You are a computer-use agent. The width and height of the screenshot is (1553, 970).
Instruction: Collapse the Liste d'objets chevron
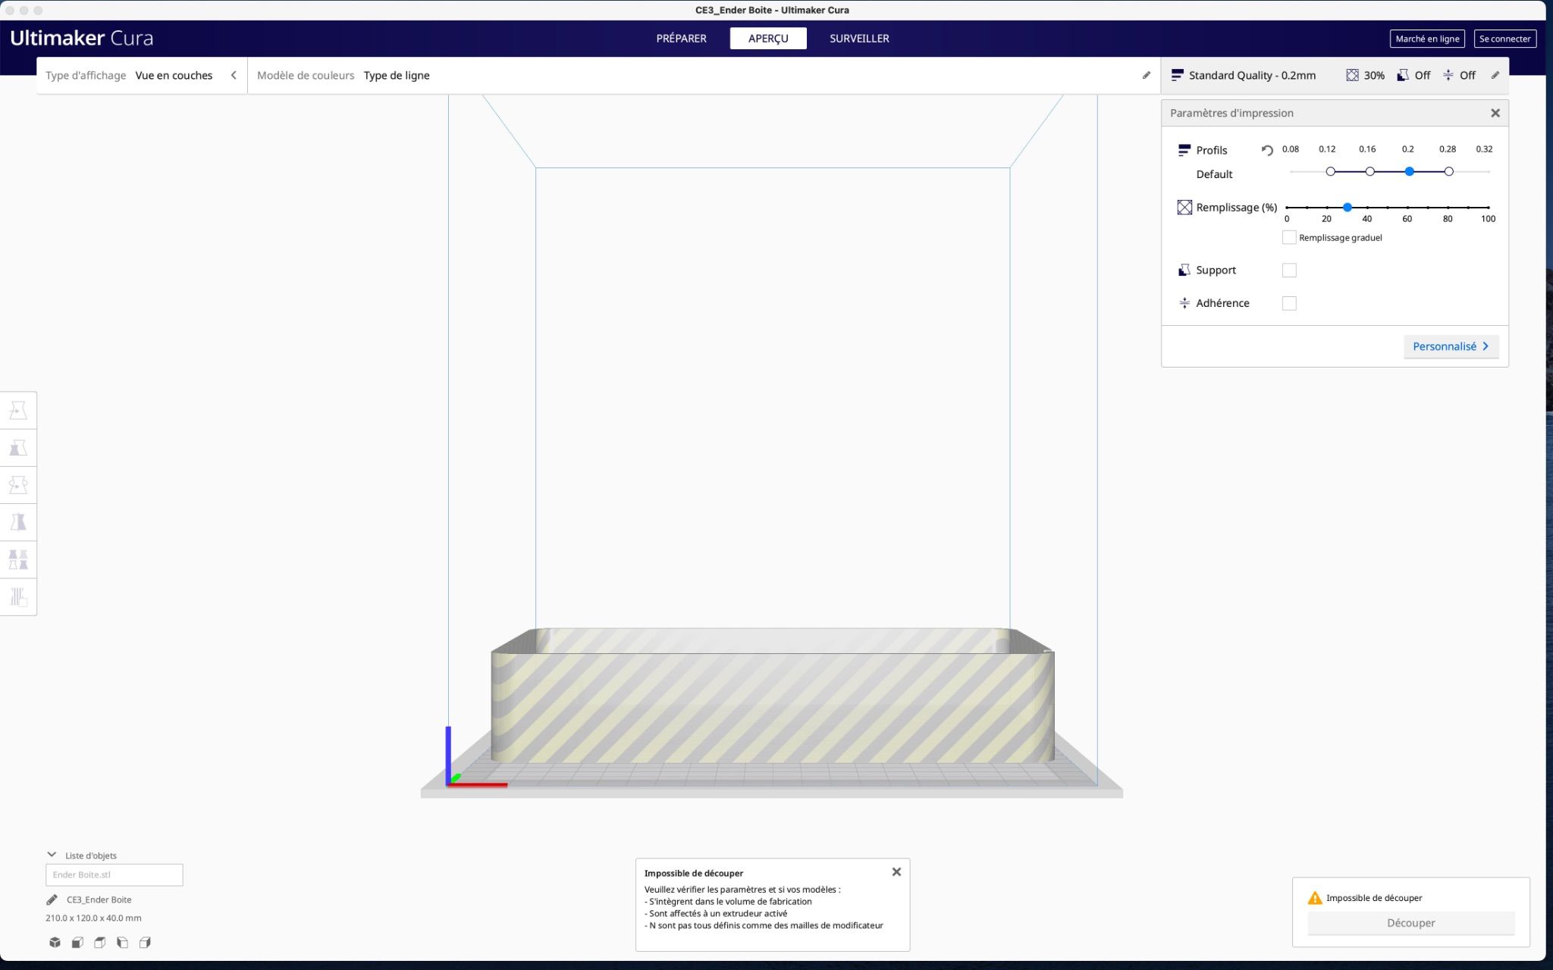[x=52, y=855]
